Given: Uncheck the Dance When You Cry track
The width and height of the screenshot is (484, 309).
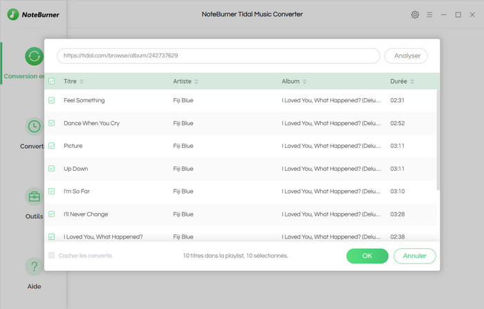Looking at the screenshot, I should pyautogui.click(x=52, y=123).
